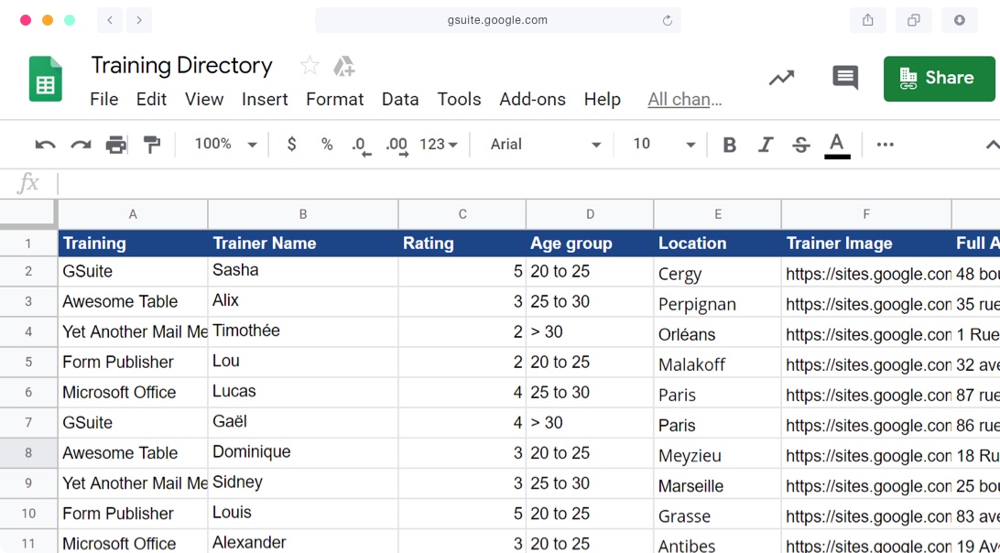Select column F header

pos(866,214)
